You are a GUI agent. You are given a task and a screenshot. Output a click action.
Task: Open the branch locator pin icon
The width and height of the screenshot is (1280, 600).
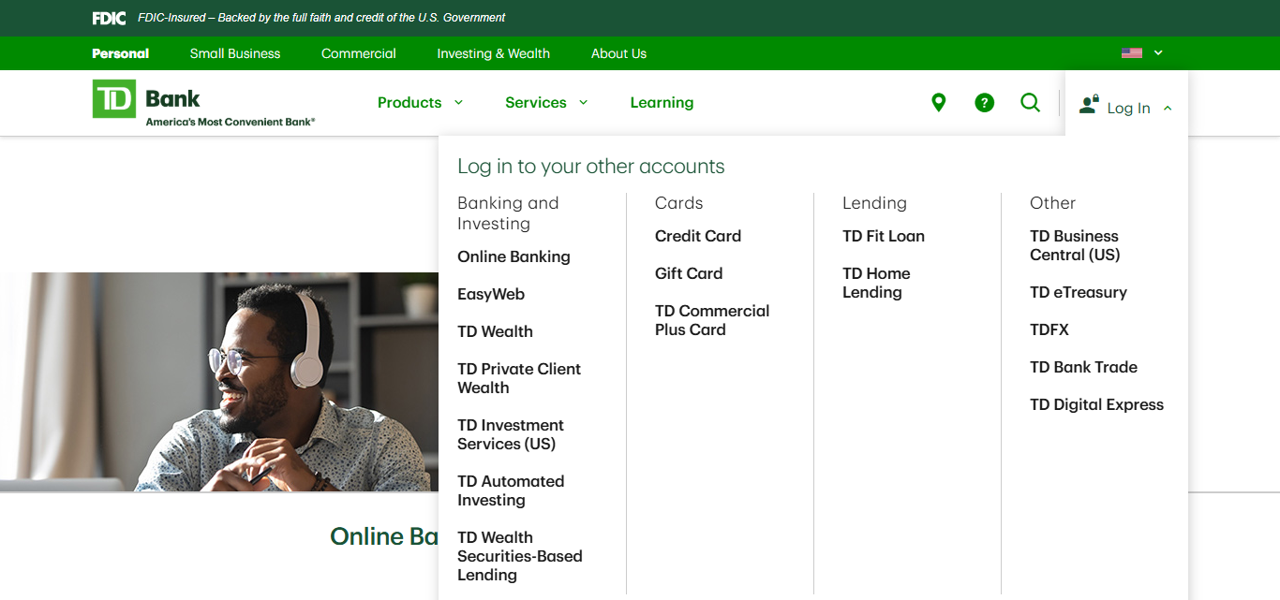coord(938,103)
